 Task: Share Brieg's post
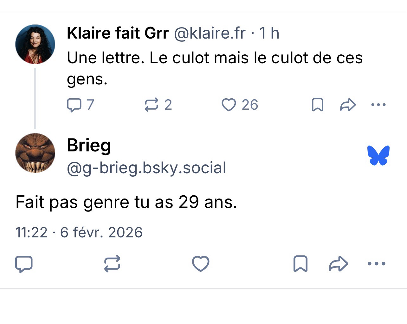[339, 264]
